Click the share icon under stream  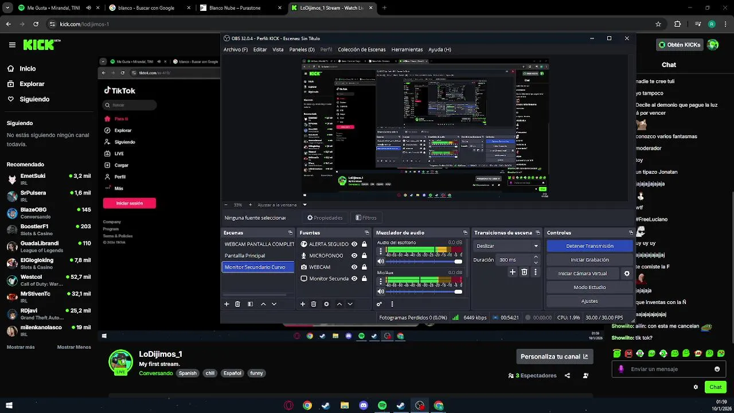567,376
